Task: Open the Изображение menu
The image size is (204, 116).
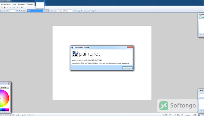Action: (6, 4)
